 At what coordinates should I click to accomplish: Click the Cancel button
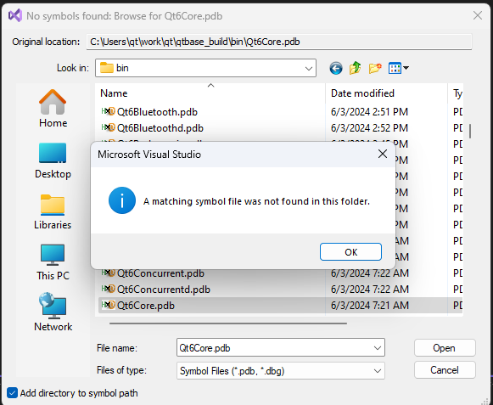(x=445, y=369)
